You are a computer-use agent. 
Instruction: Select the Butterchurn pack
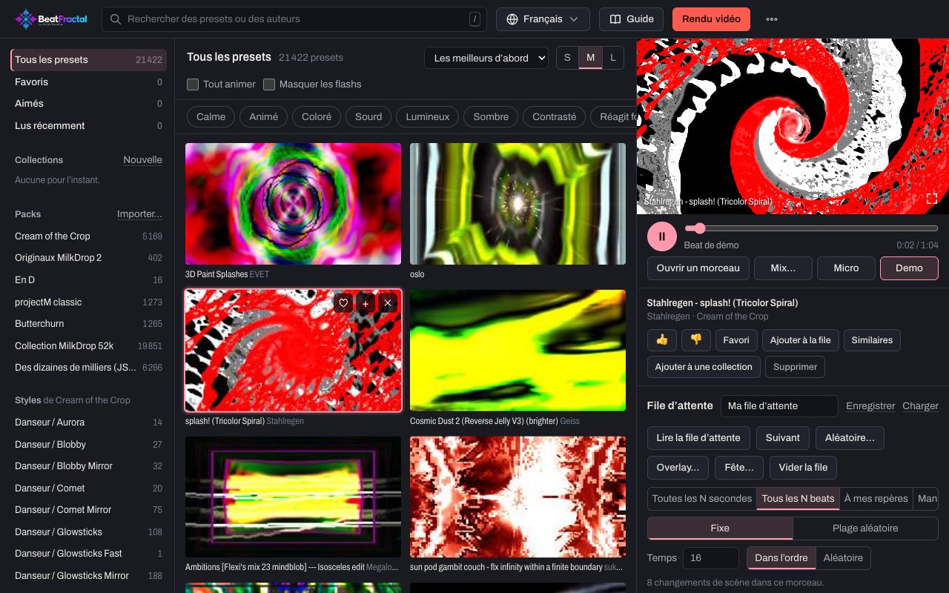tap(88, 324)
